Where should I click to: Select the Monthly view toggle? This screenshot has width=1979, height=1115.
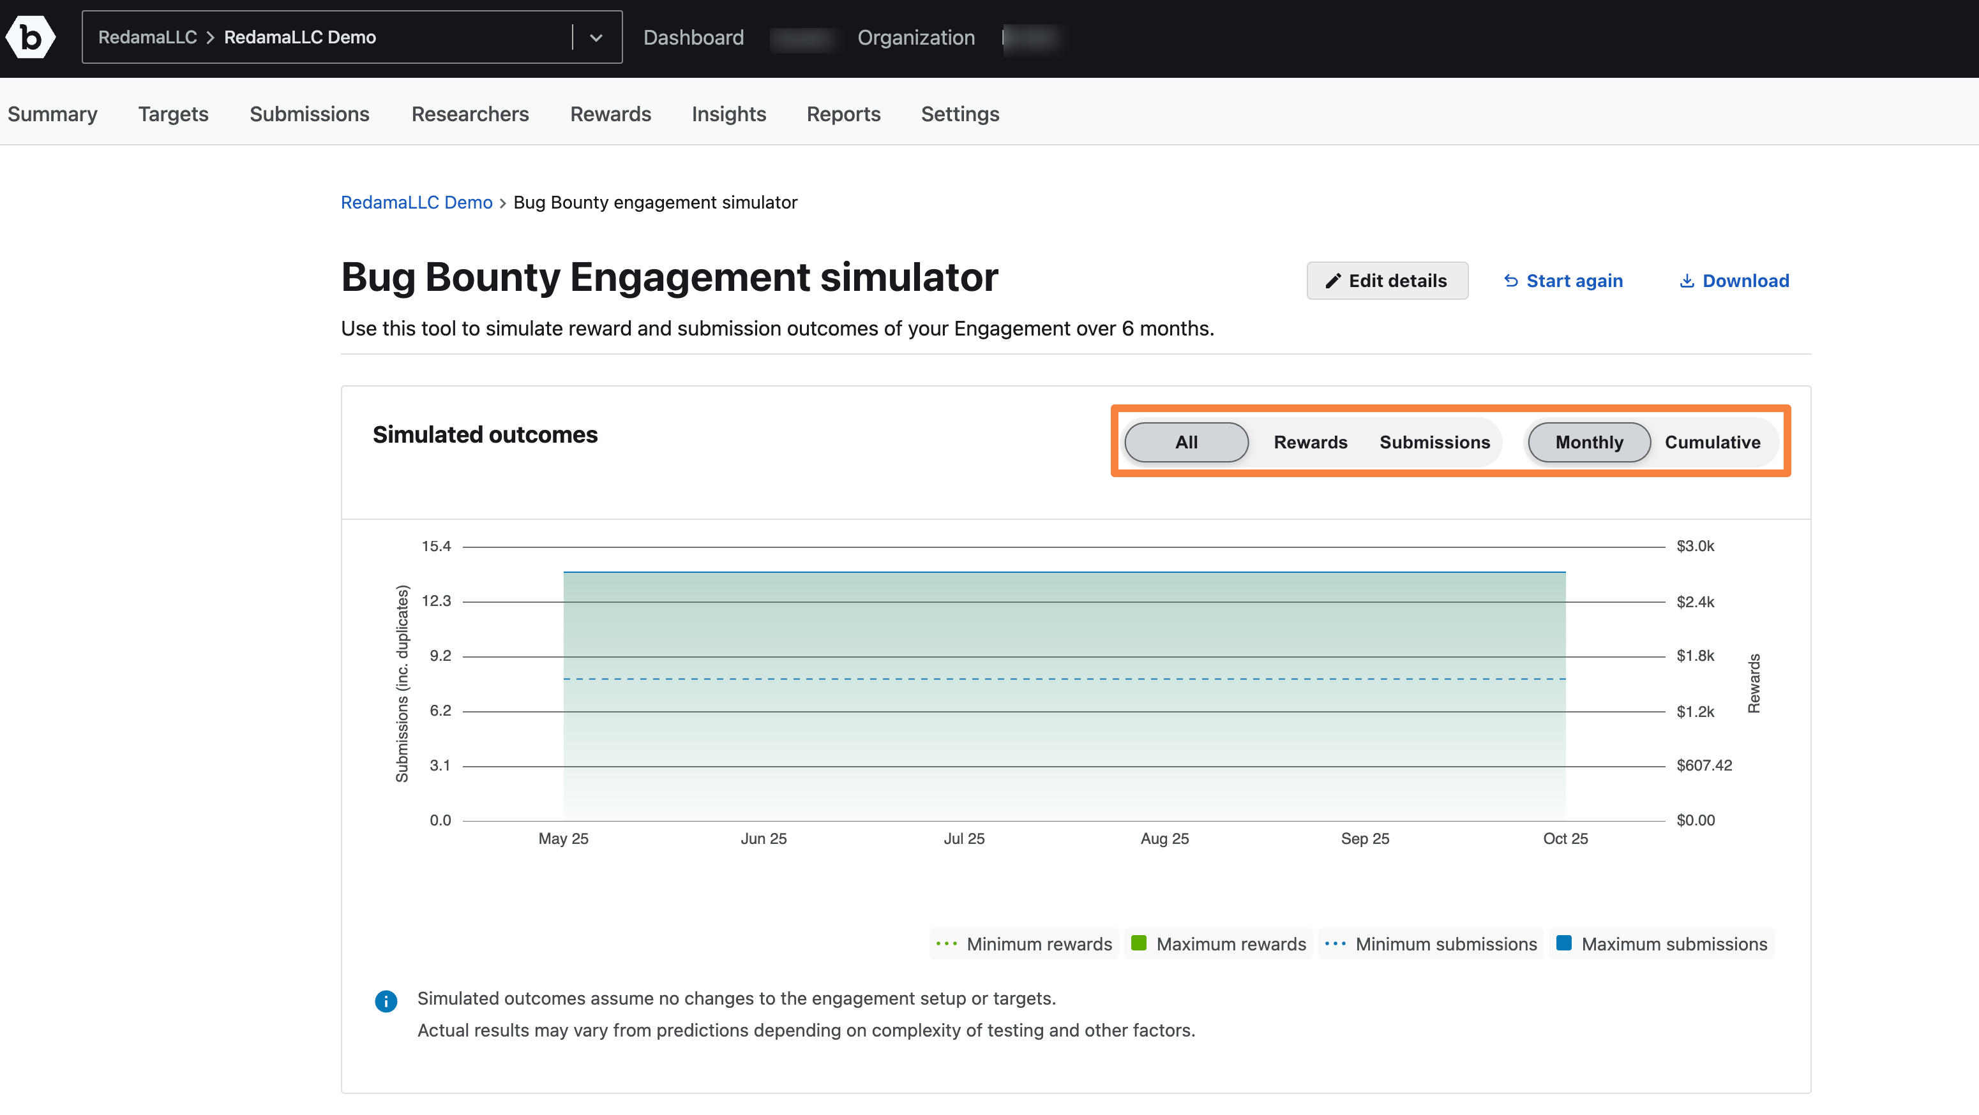point(1589,442)
